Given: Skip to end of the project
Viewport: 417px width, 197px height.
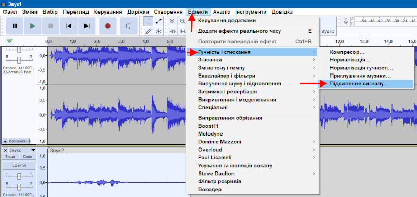Looking at the screenshot, I should tap(87, 26).
